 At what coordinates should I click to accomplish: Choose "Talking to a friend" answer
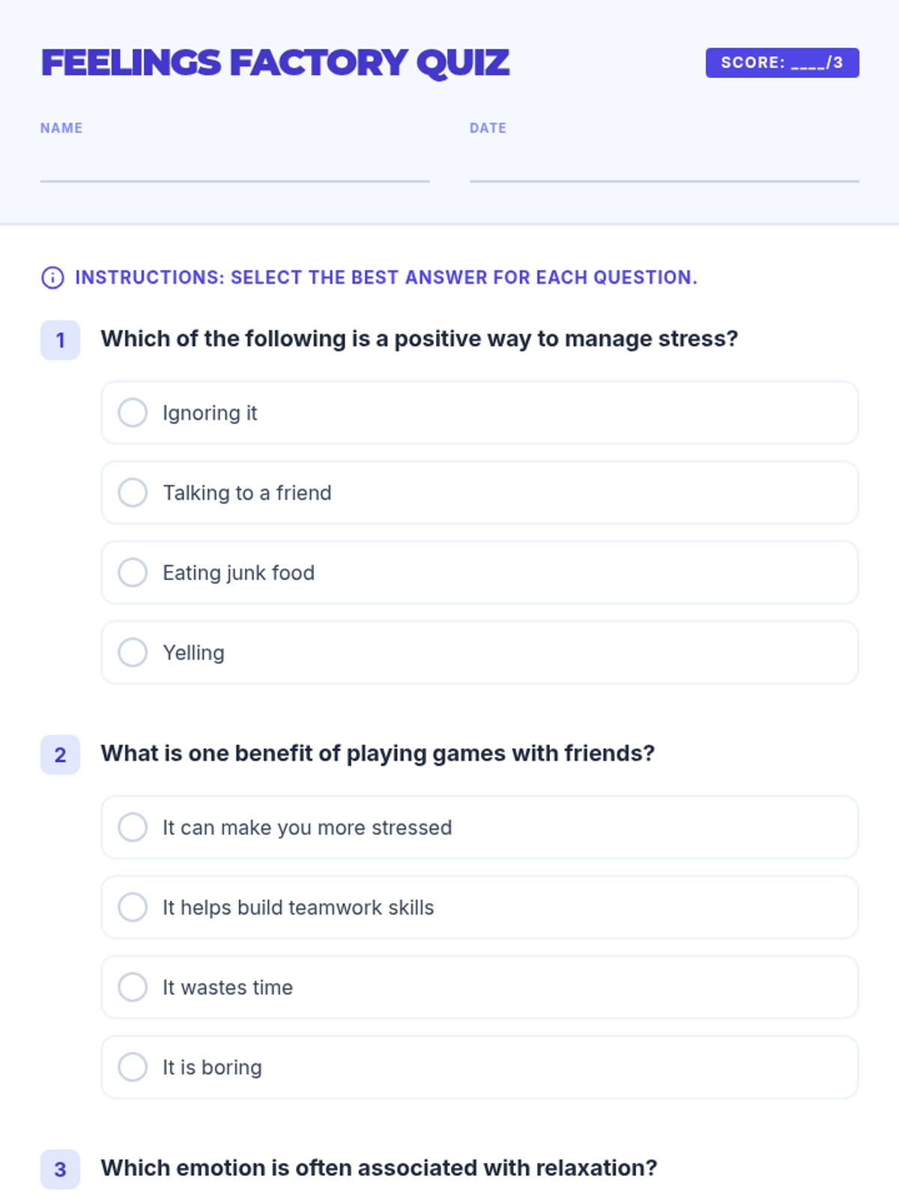coord(133,493)
